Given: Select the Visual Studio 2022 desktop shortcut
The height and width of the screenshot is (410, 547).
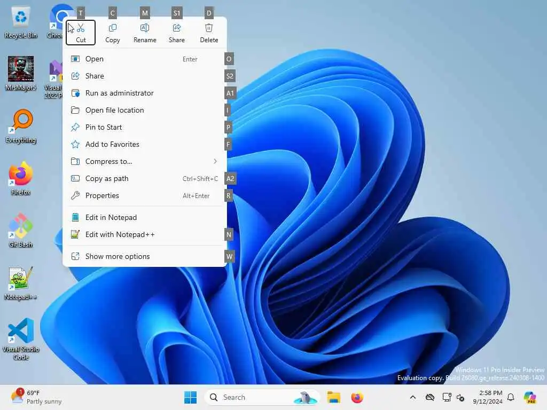Looking at the screenshot, I should (54, 80).
